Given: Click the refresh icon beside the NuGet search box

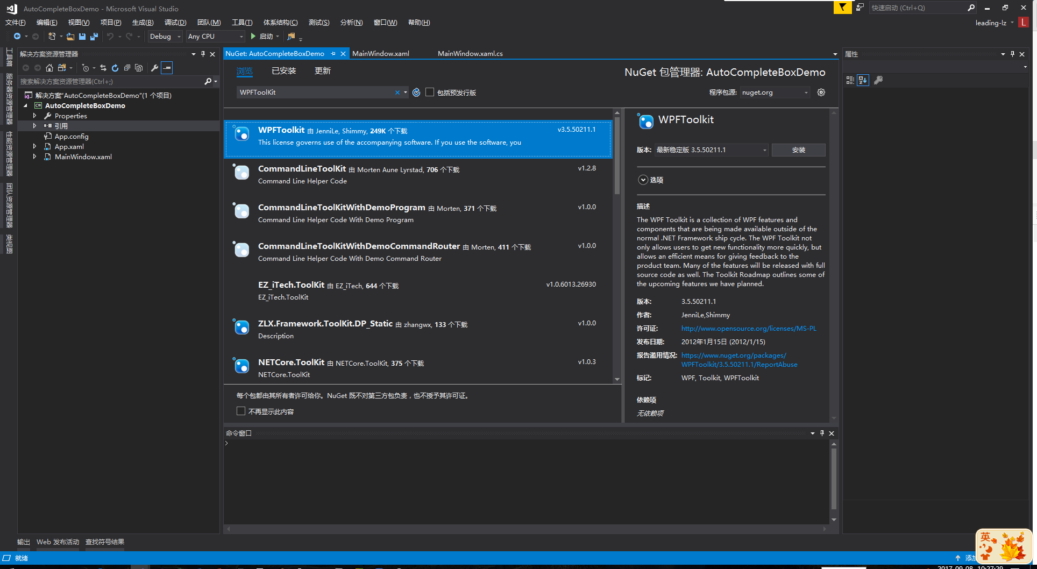Looking at the screenshot, I should [x=416, y=93].
